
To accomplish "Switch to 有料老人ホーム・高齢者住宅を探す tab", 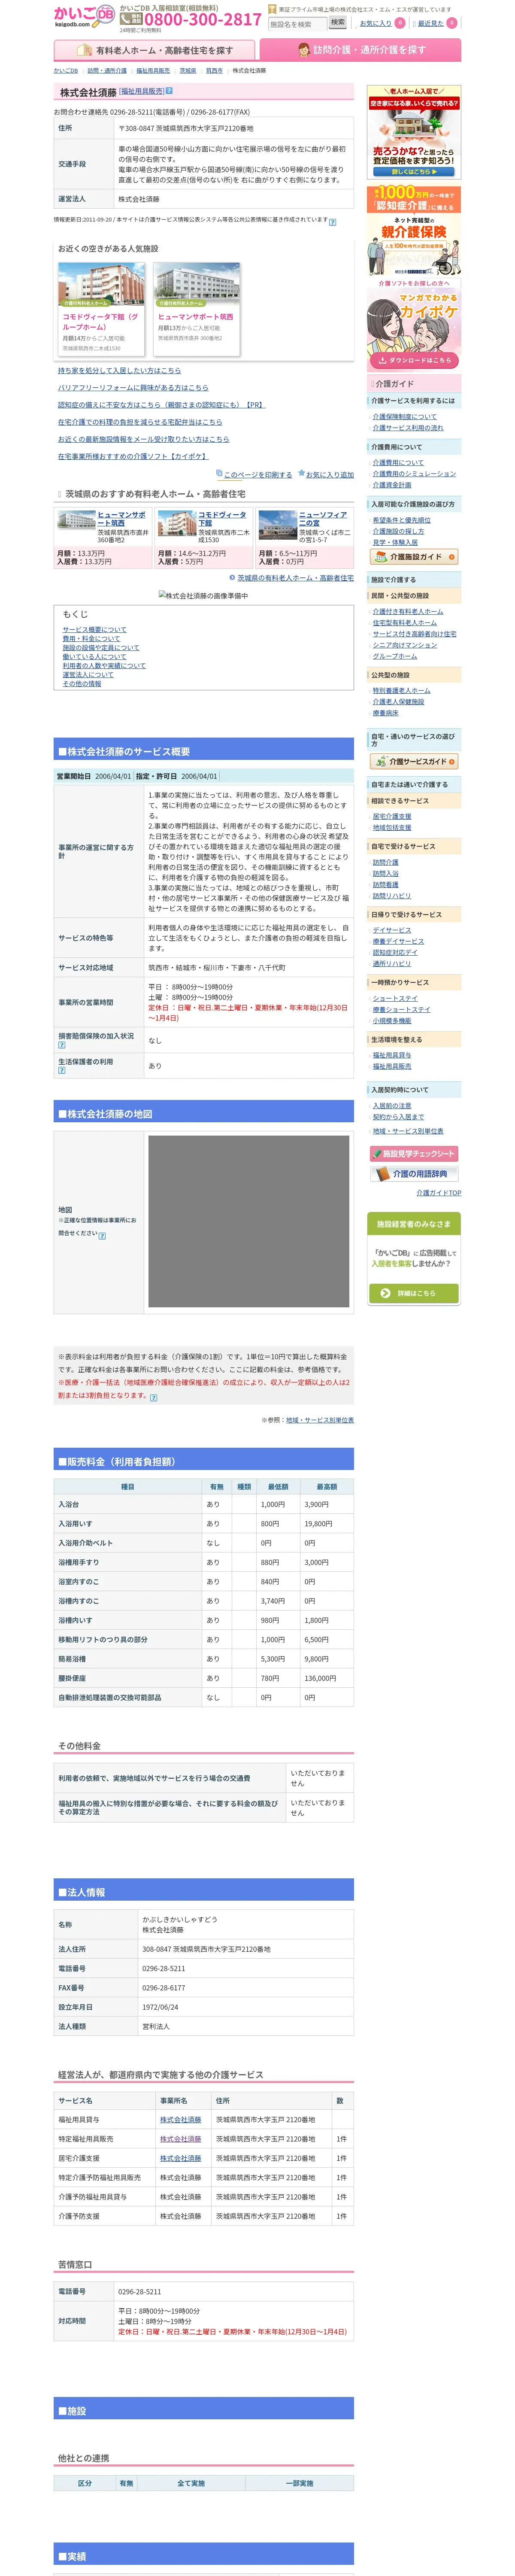I will coord(155,50).
